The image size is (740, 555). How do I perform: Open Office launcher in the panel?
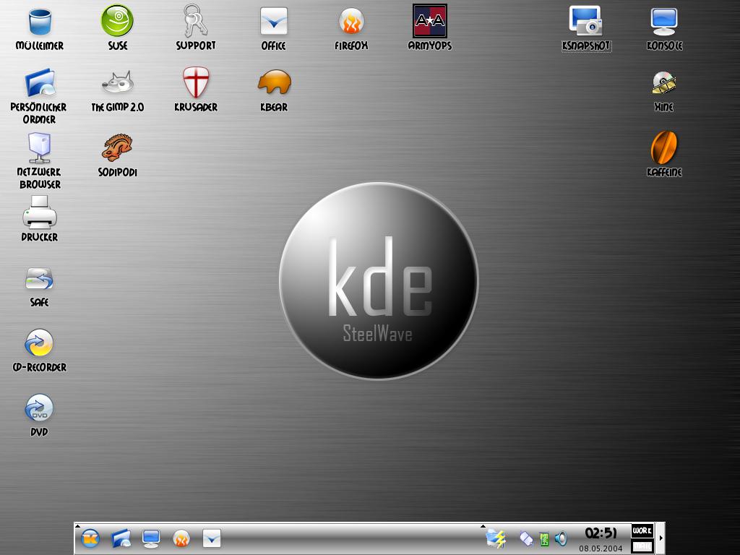(212, 538)
